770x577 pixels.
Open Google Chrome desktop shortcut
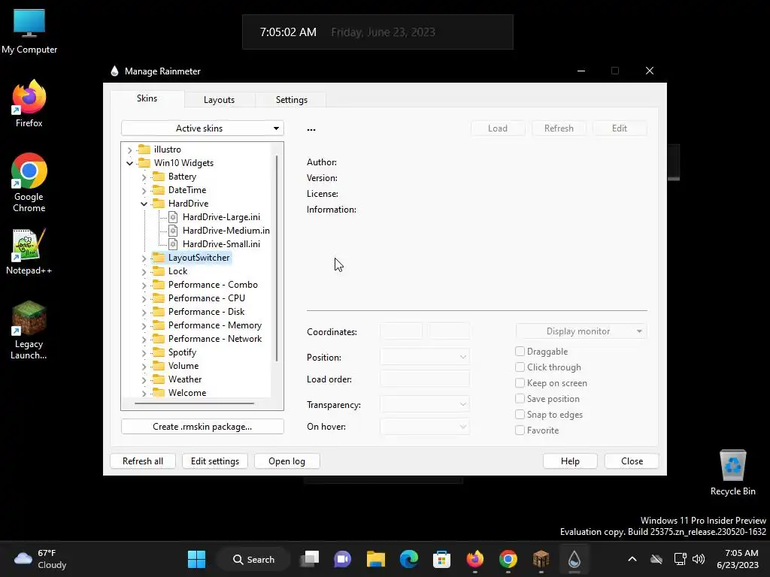[29, 183]
